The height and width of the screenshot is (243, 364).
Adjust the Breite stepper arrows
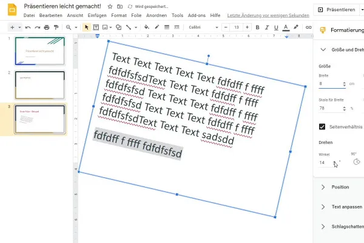(x=344, y=84)
